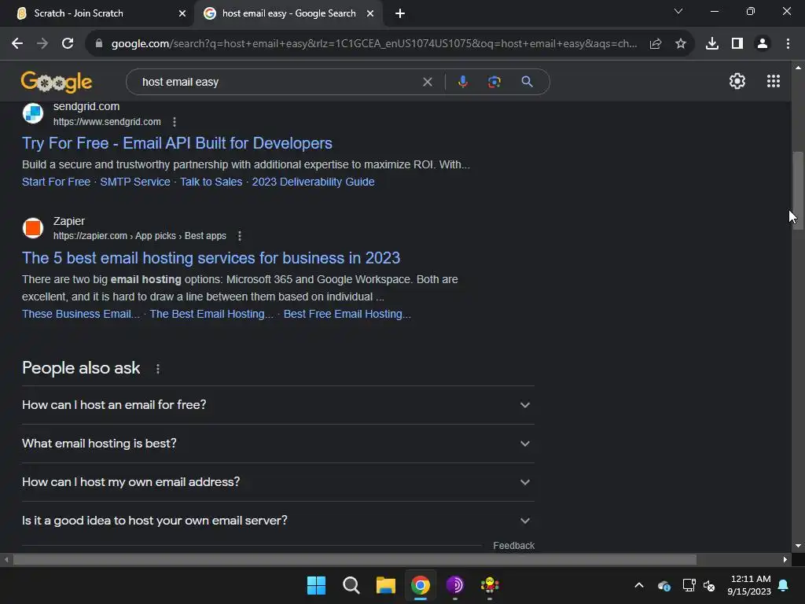Expand "How can I host an email for free?"

[x=278, y=405]
